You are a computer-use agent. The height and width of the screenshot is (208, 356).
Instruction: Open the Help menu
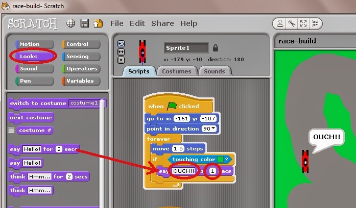pyautogui.click(x=188, y=23)
